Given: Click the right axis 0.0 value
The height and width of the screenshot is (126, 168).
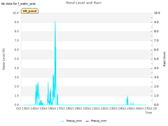Looking at the screenshot, I should tap(156, 105).
